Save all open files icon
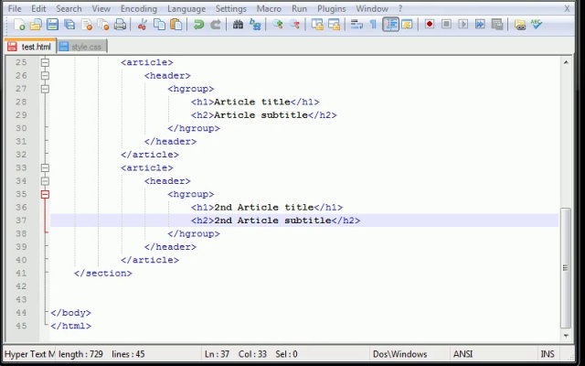This screenshot has width=585, height=366. [x=69, y=25]
